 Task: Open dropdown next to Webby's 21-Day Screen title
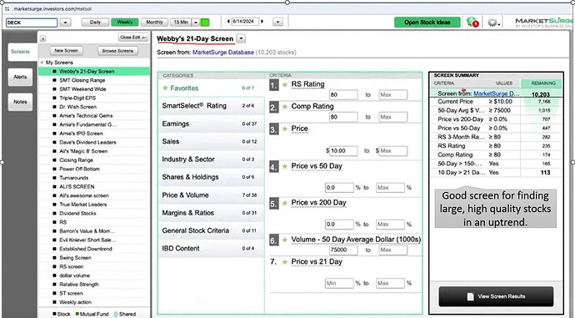coord(241,38)
